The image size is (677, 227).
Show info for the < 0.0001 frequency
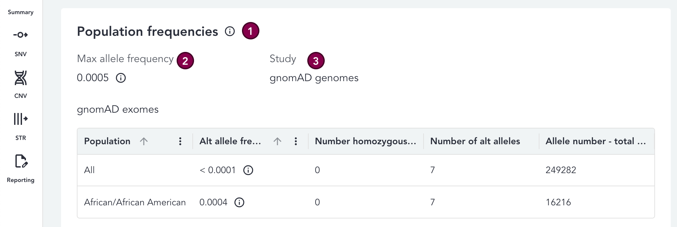tap(248, 170)
